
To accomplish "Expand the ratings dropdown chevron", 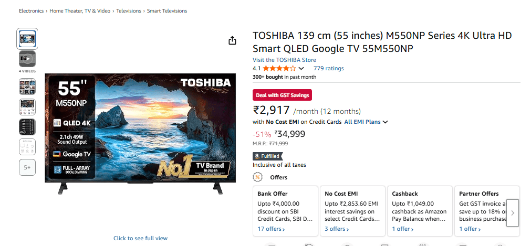I will [301, 69].
